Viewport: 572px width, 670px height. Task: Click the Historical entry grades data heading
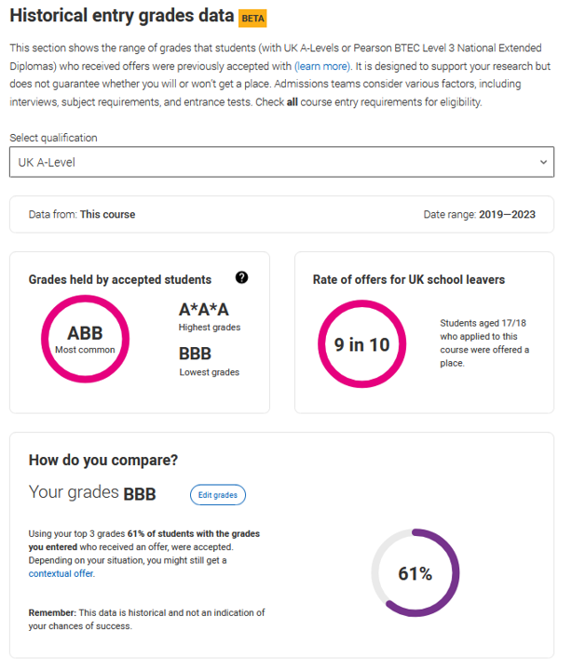(121, 17)
